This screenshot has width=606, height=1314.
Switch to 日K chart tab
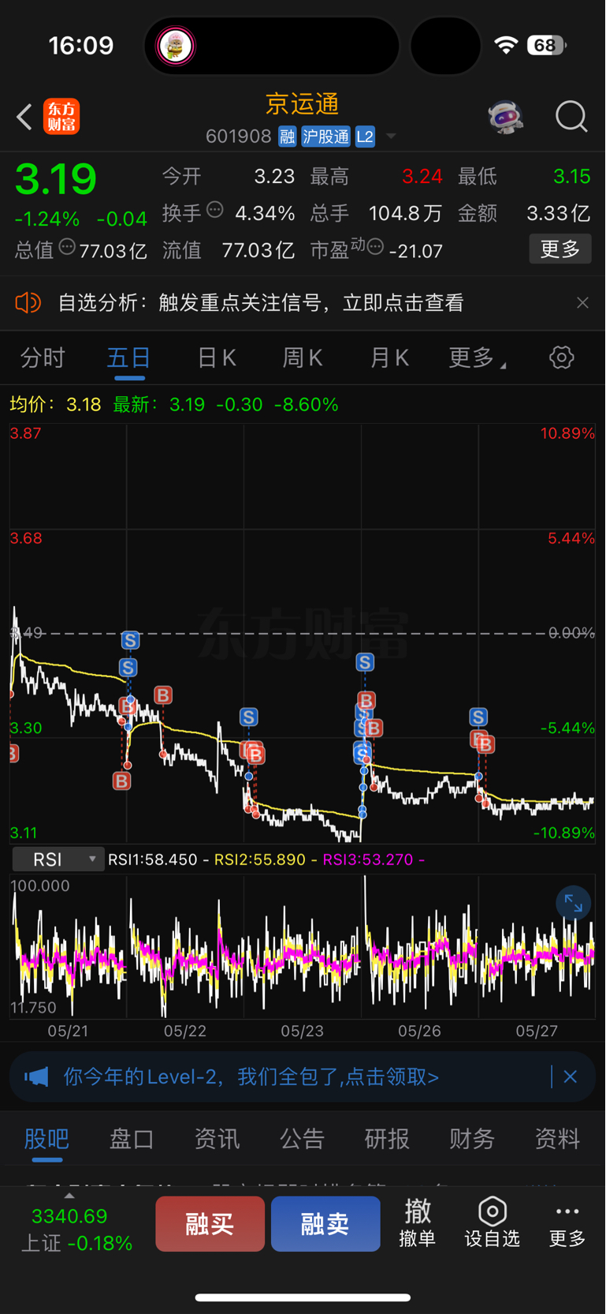(x=217, y=358)
